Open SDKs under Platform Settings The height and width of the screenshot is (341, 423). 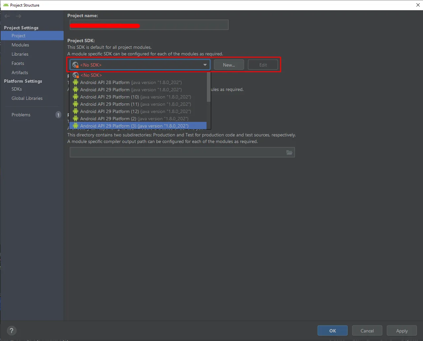coord(32,89)
